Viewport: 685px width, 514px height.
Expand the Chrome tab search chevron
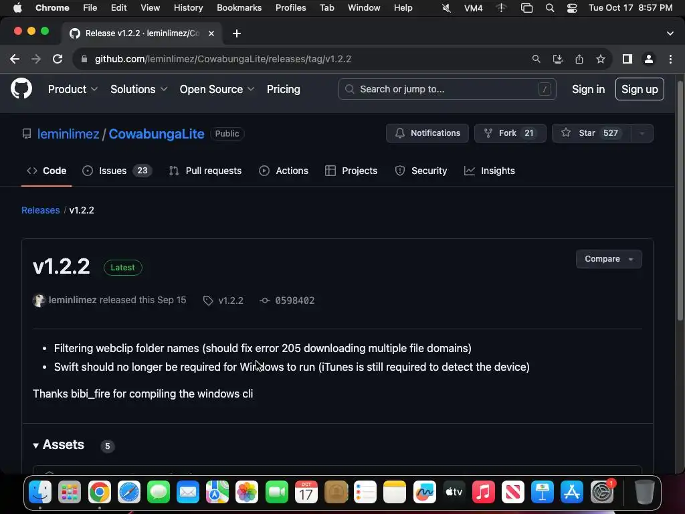click(670, 33)
